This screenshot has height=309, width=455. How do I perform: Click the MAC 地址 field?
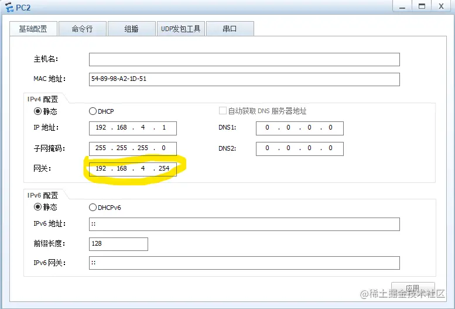point(244,79)
